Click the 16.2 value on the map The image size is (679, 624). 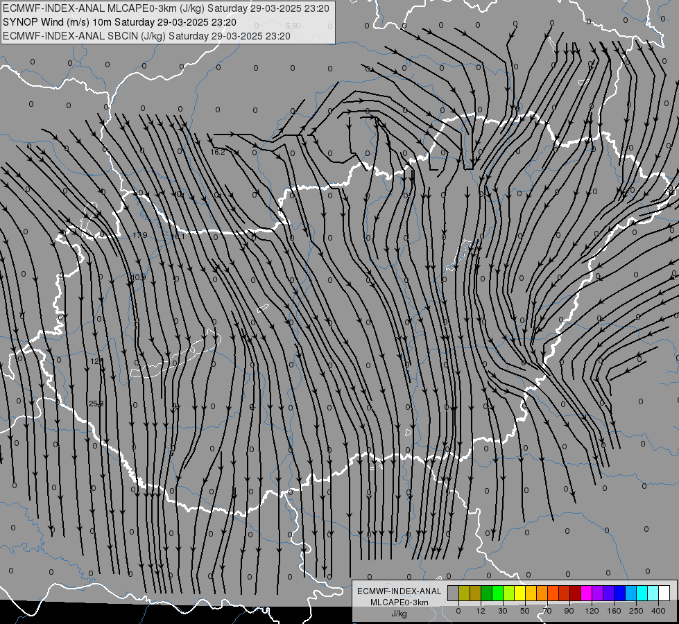point(218,152)
